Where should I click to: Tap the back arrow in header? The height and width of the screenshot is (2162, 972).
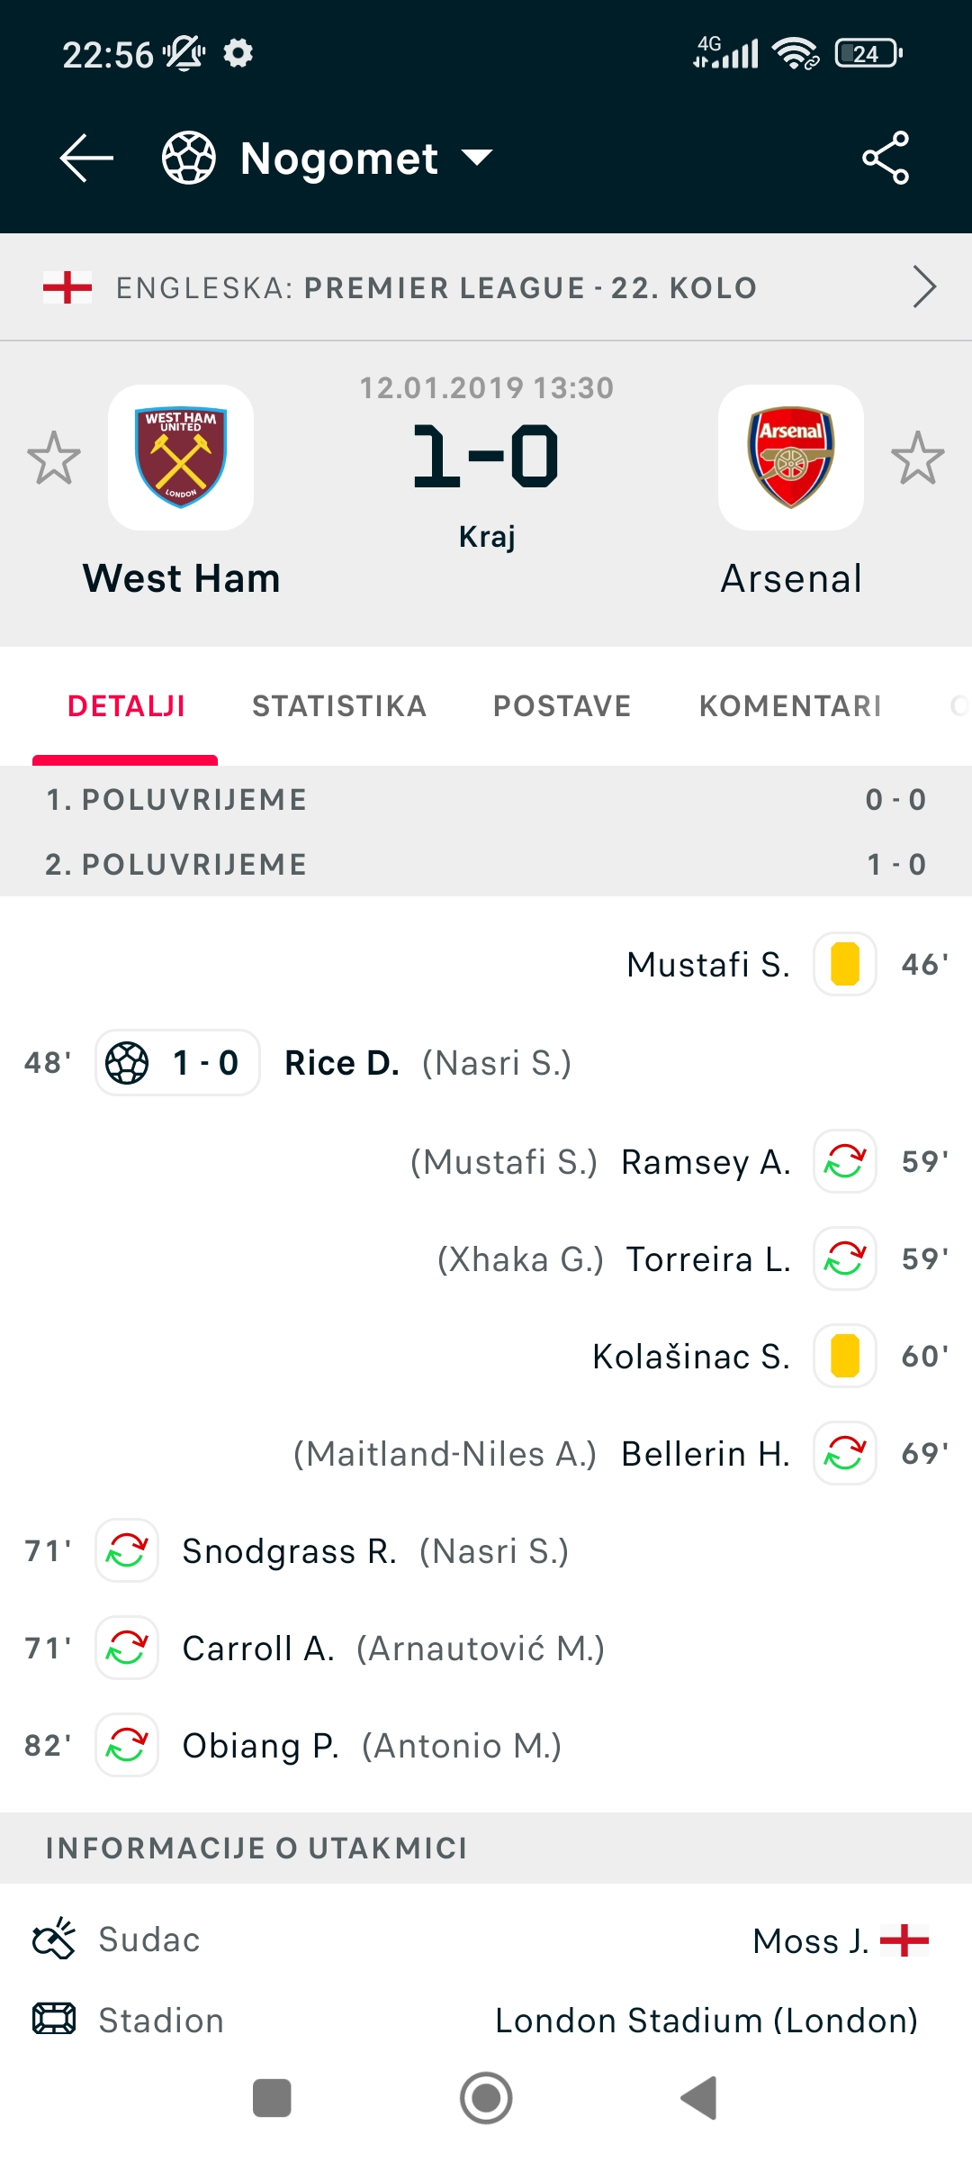point(86,158)
